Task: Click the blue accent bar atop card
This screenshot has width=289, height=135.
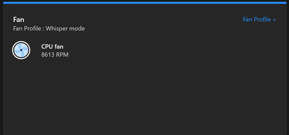Action: 145,3
